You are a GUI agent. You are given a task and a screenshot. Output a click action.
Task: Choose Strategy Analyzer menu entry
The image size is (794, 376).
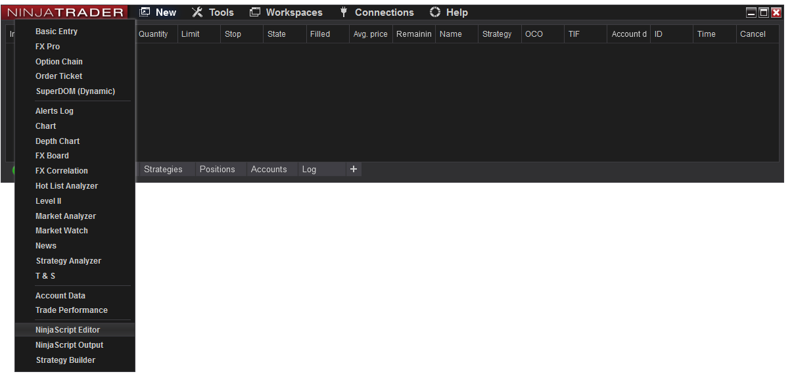coord(68,261)
